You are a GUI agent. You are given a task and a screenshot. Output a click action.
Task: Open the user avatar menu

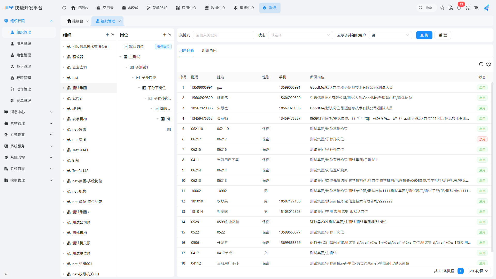[487, 8]
